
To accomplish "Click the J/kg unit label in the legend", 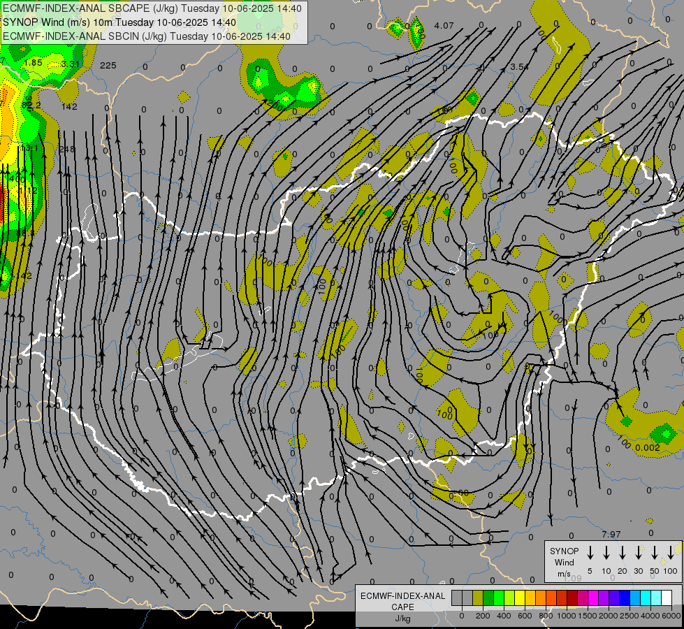I will tap(402, 619).
